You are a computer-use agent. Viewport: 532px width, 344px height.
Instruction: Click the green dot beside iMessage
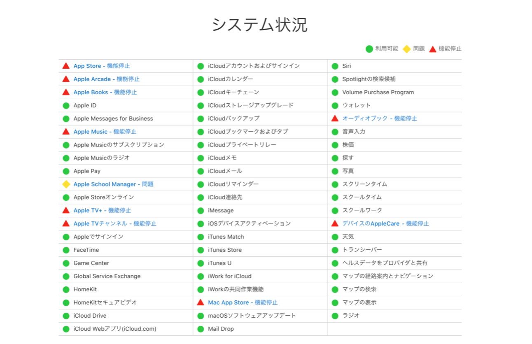tap(201, 210)
